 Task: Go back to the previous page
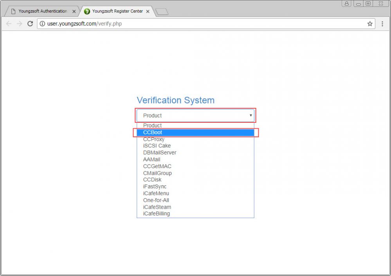coord(9,24)
